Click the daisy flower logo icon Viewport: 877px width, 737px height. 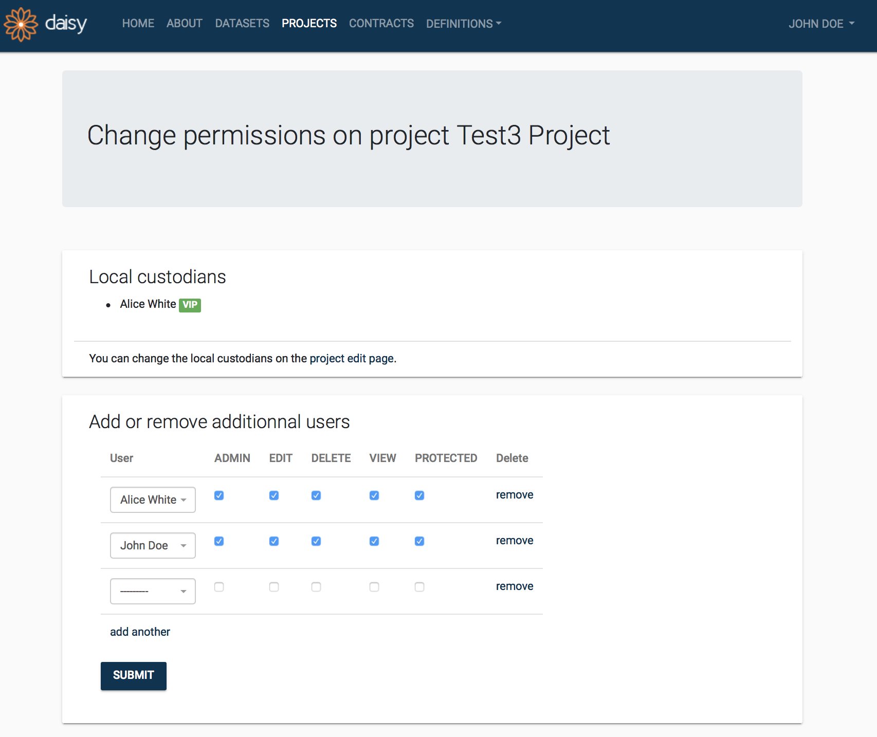(x=21, y=24)
